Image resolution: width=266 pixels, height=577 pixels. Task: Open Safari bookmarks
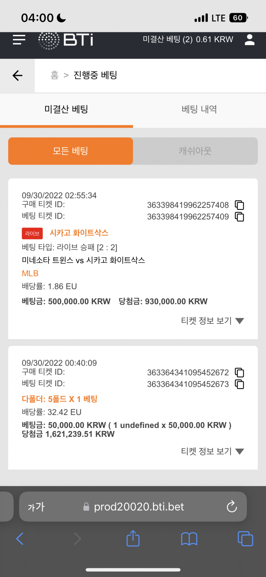coord(189,539)
